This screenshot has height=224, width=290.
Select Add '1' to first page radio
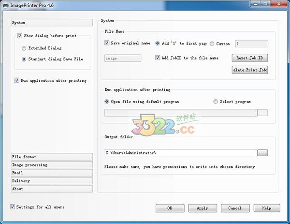tap(158, 44)
